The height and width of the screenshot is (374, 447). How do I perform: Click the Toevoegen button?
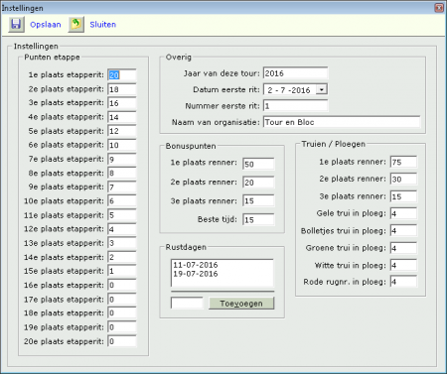click(241, 304)
